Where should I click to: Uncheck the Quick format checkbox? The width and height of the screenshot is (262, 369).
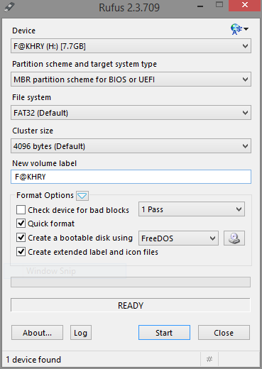[21, 224]
